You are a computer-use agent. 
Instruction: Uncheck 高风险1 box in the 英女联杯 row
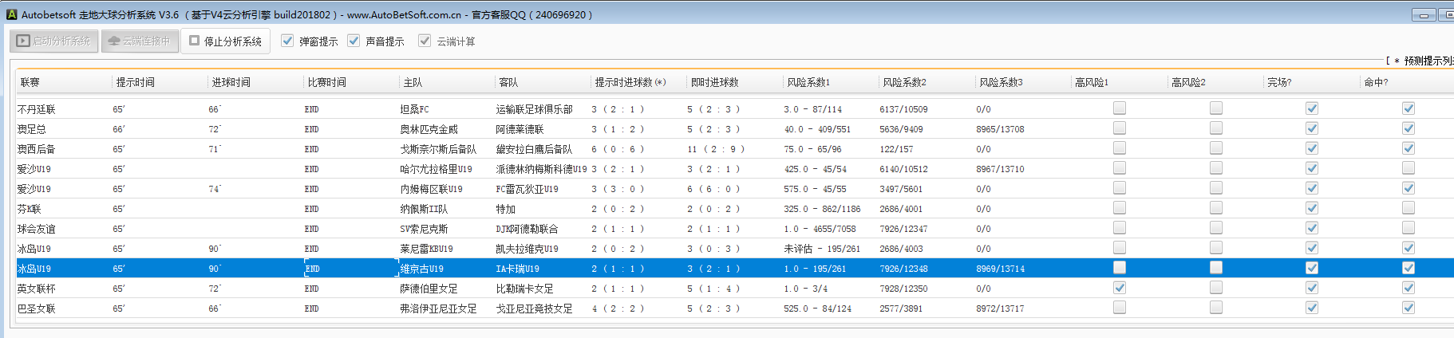[x=1120, y=288]
